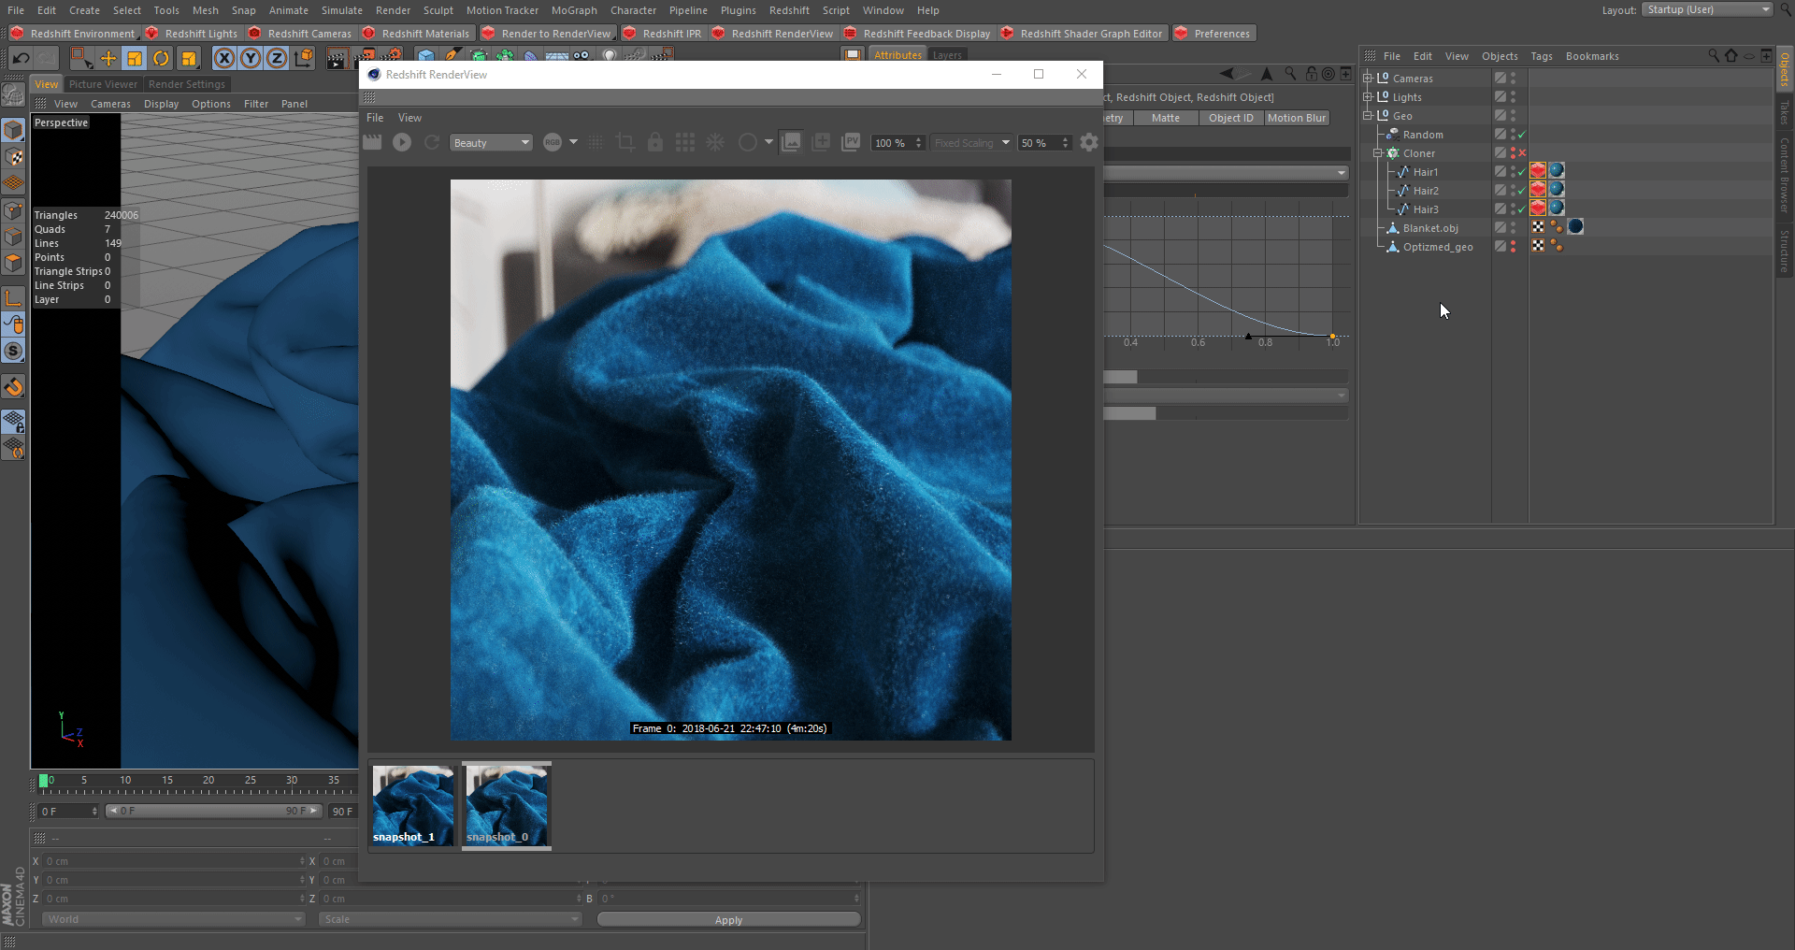Click the Object ID tab button
The width and height of the screenshot is (1795, 950).
click(x=1230, y=118)
